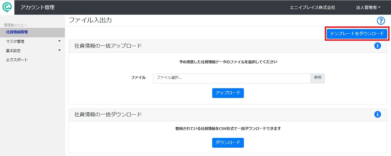Select the マスタ管理 menu label

15,41
